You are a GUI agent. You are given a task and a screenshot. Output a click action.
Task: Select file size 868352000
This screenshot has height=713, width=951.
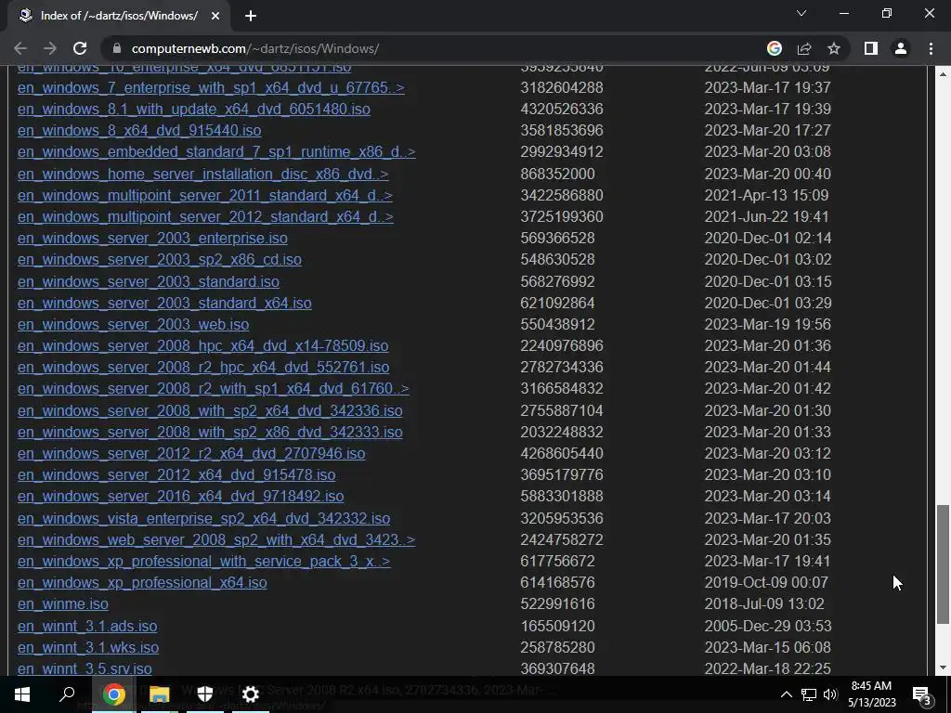point(557,174)
